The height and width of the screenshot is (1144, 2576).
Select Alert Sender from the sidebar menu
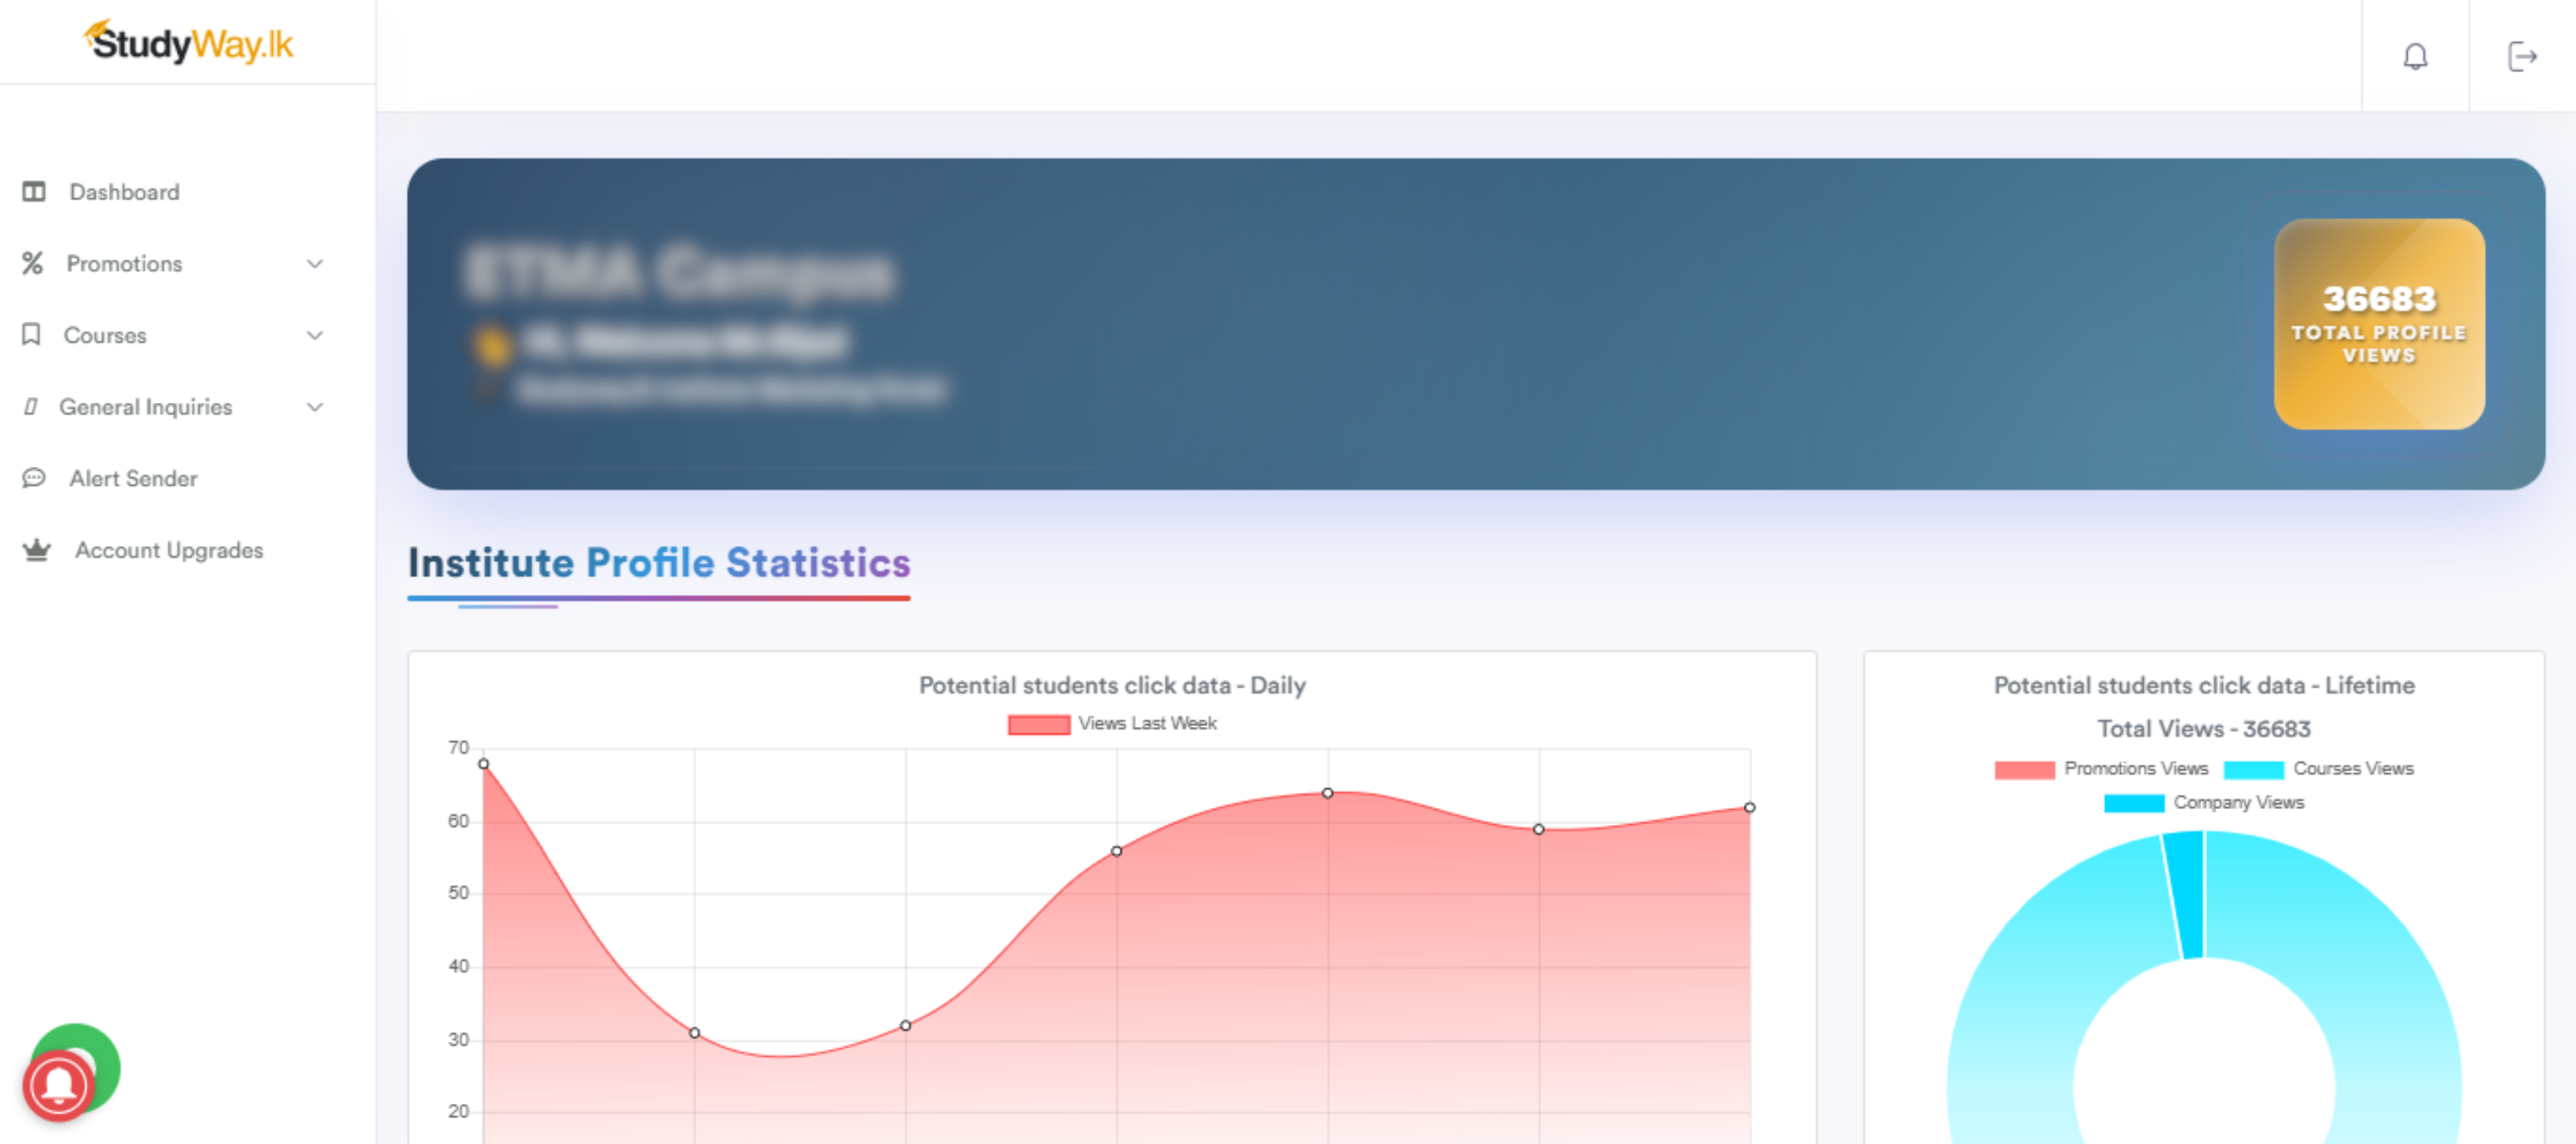coord(132,478)
